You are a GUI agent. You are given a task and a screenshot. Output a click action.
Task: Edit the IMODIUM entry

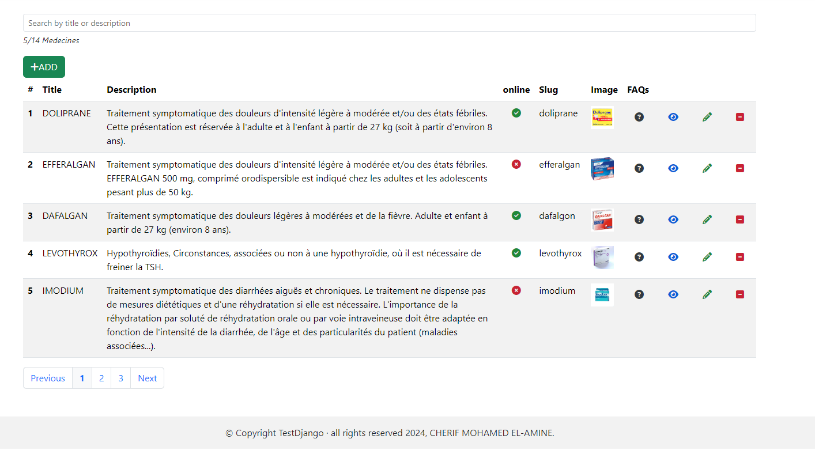(x=707, y=294)
